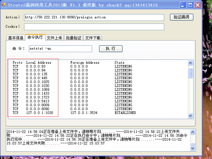
Task: Click the 命令 input with netstat -an
Action: (60, 49)
